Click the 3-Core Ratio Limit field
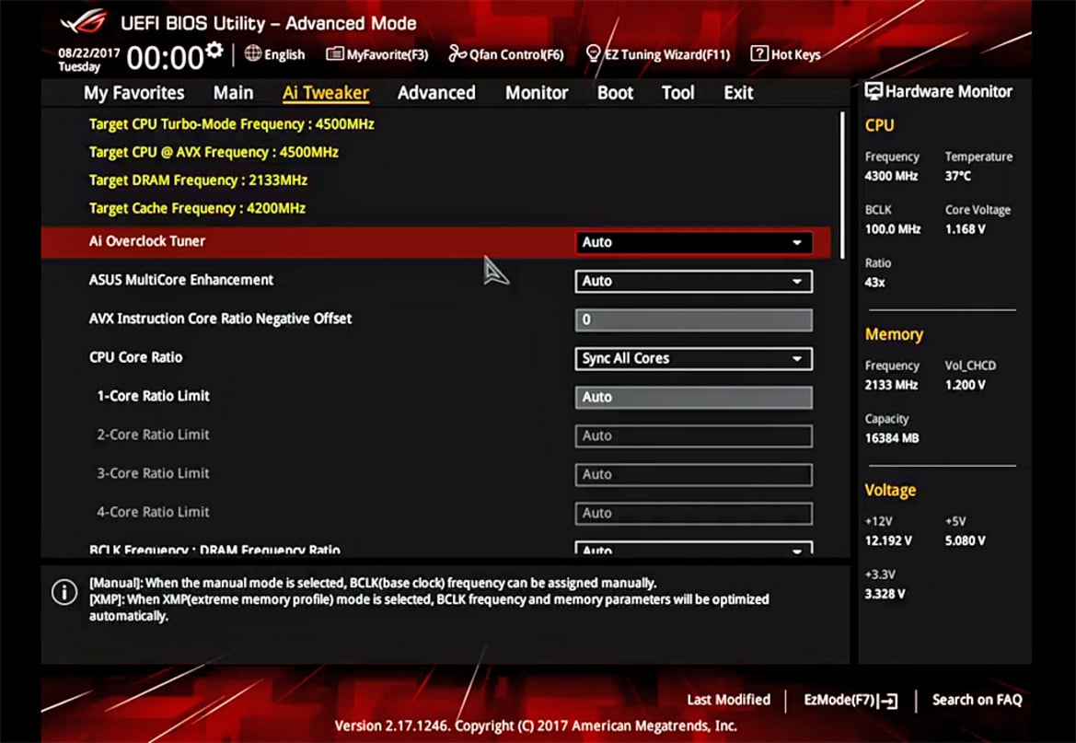Image resolution: width=1076 pixels, height=743 pixels. (x=694, y=474)
